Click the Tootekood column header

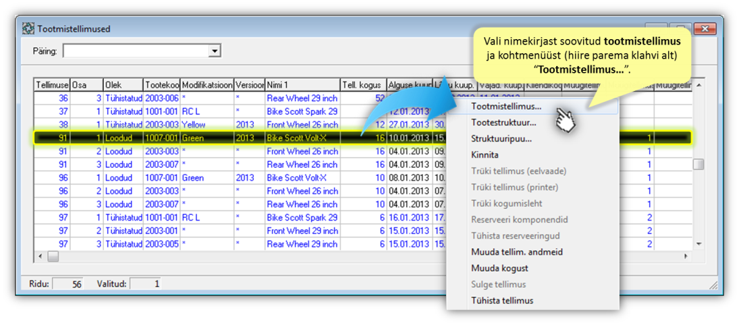(162, 85)
